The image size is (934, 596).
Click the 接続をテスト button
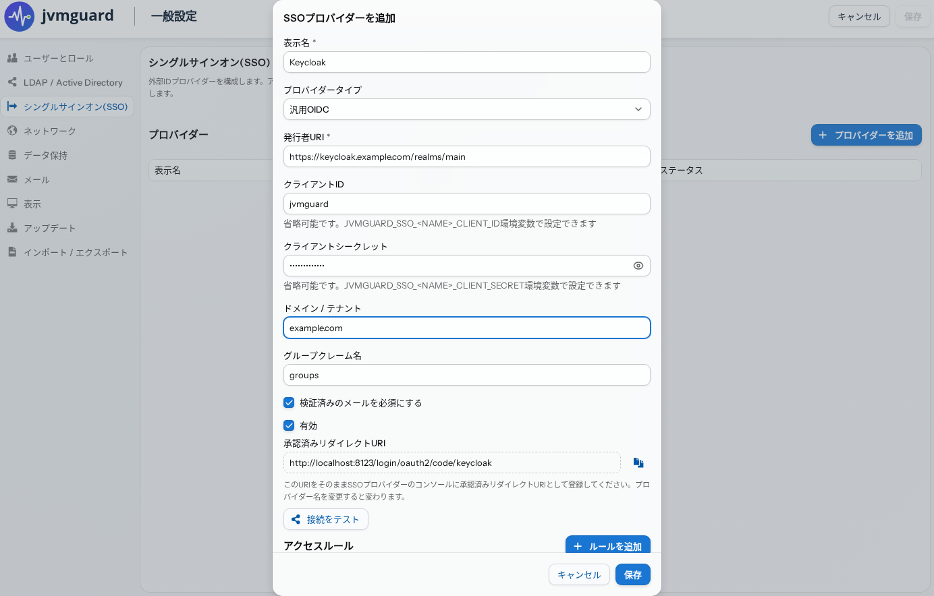pyautogui.click(x=326, y=519)
